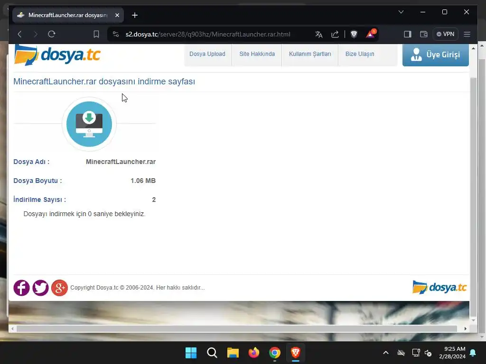
Task: Open Brave Shields lion icon
Action: (x=354, y=34)
